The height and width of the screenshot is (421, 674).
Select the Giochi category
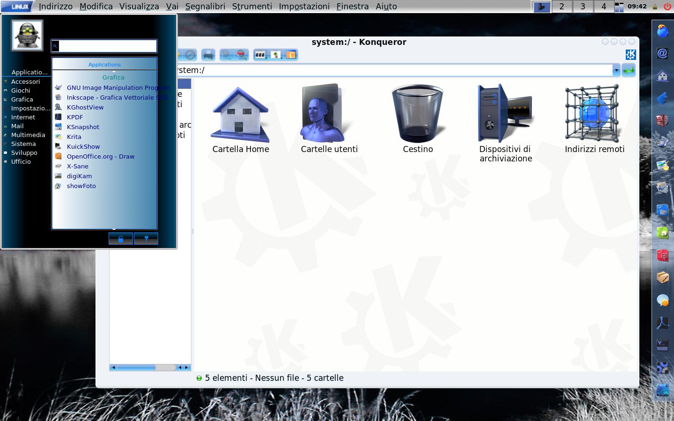coord(21,90)
